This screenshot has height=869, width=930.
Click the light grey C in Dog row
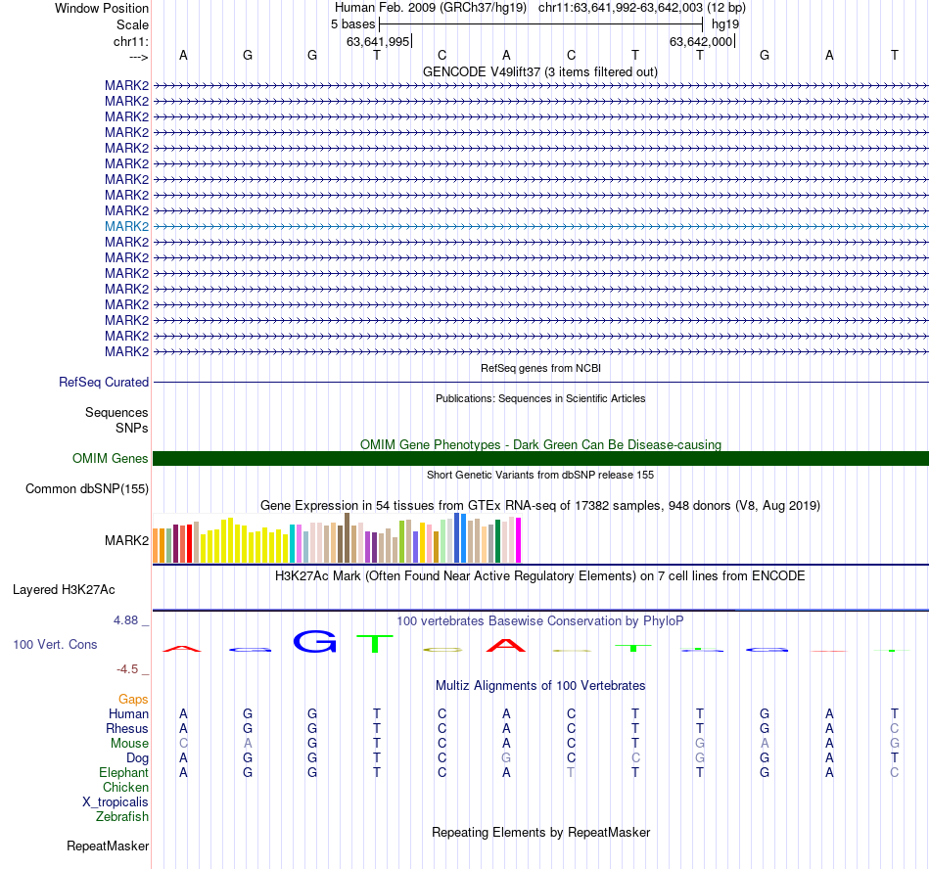tap(635, 758)
